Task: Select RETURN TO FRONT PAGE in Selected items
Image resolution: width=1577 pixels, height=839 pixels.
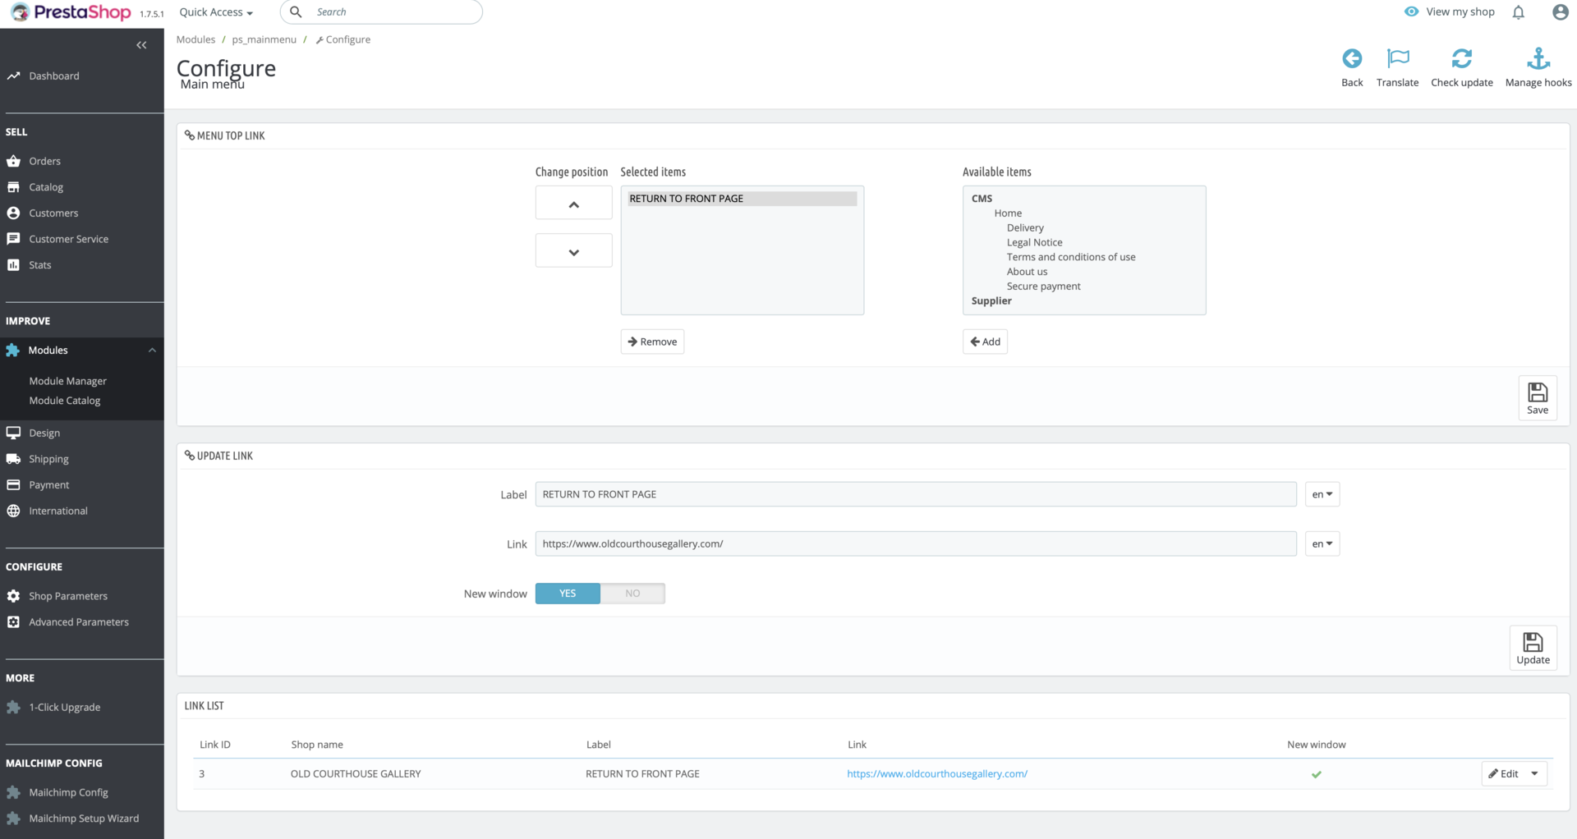Action: 742,199
